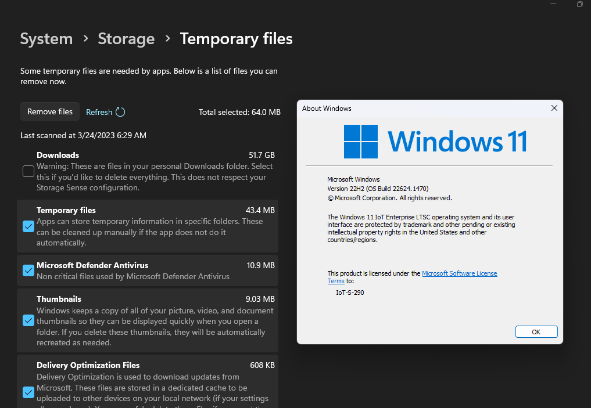Uncheck Microsoft Defender Antivirus checkbox
The width and height of the screenshot is (591, 408).
tap(28, 270)
